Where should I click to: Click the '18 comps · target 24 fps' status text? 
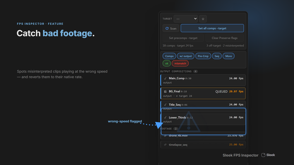[178, 46]
